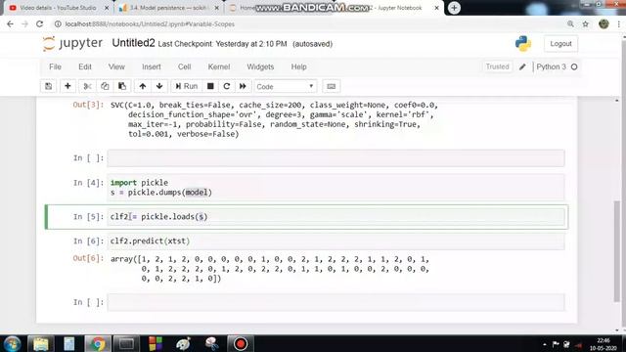Click the notebook vertical scrollbar
Screen dimensions: 626x352
pos(617,251)
